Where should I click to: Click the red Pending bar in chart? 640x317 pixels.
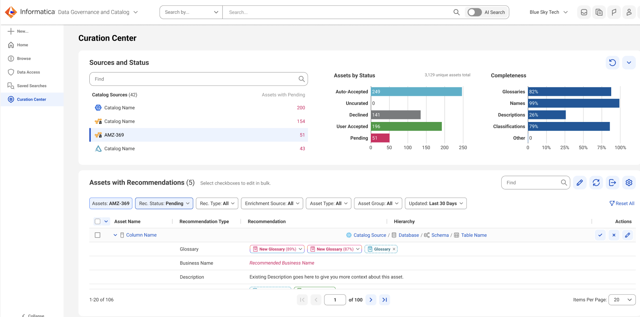pos(380,138)
